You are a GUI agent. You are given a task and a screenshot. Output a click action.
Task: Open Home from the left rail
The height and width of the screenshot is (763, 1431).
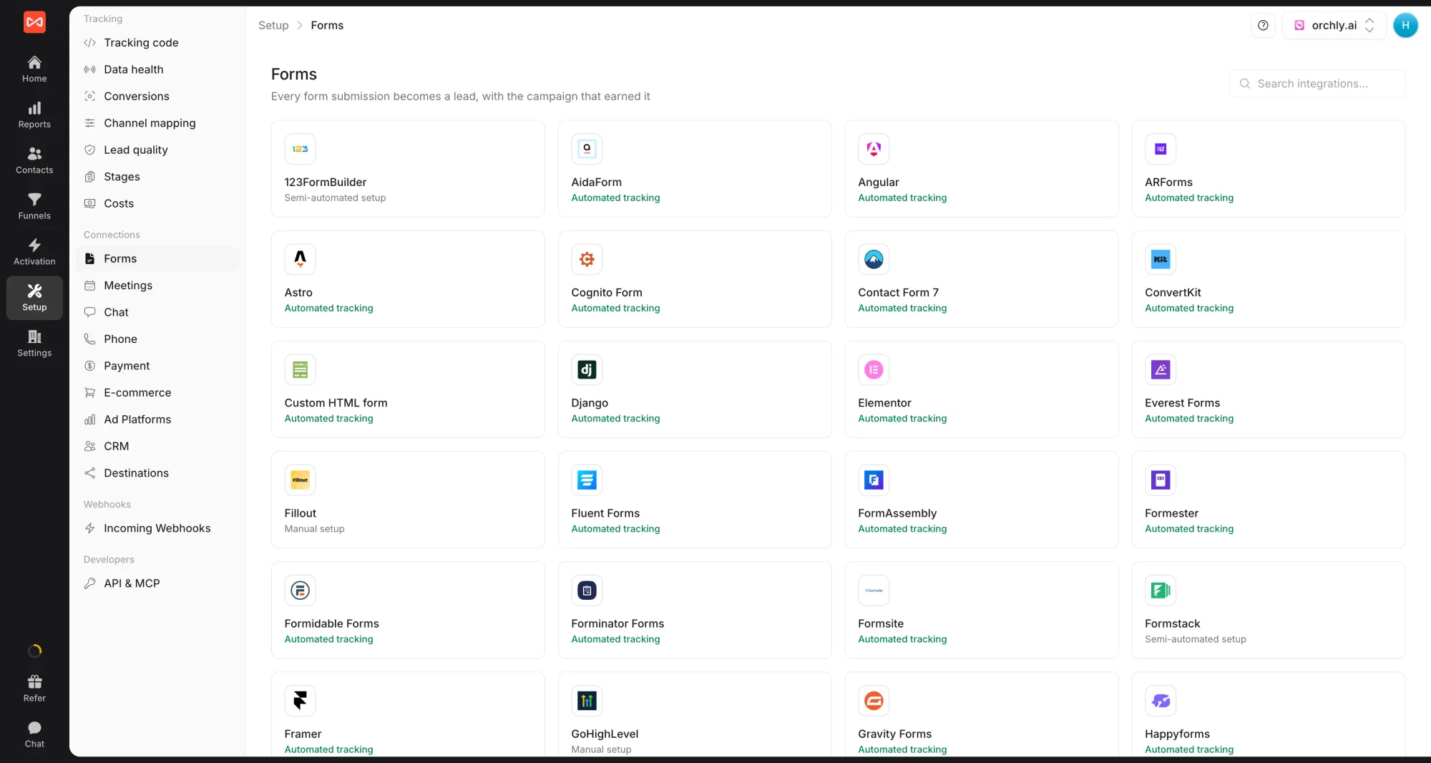[34, 69]
